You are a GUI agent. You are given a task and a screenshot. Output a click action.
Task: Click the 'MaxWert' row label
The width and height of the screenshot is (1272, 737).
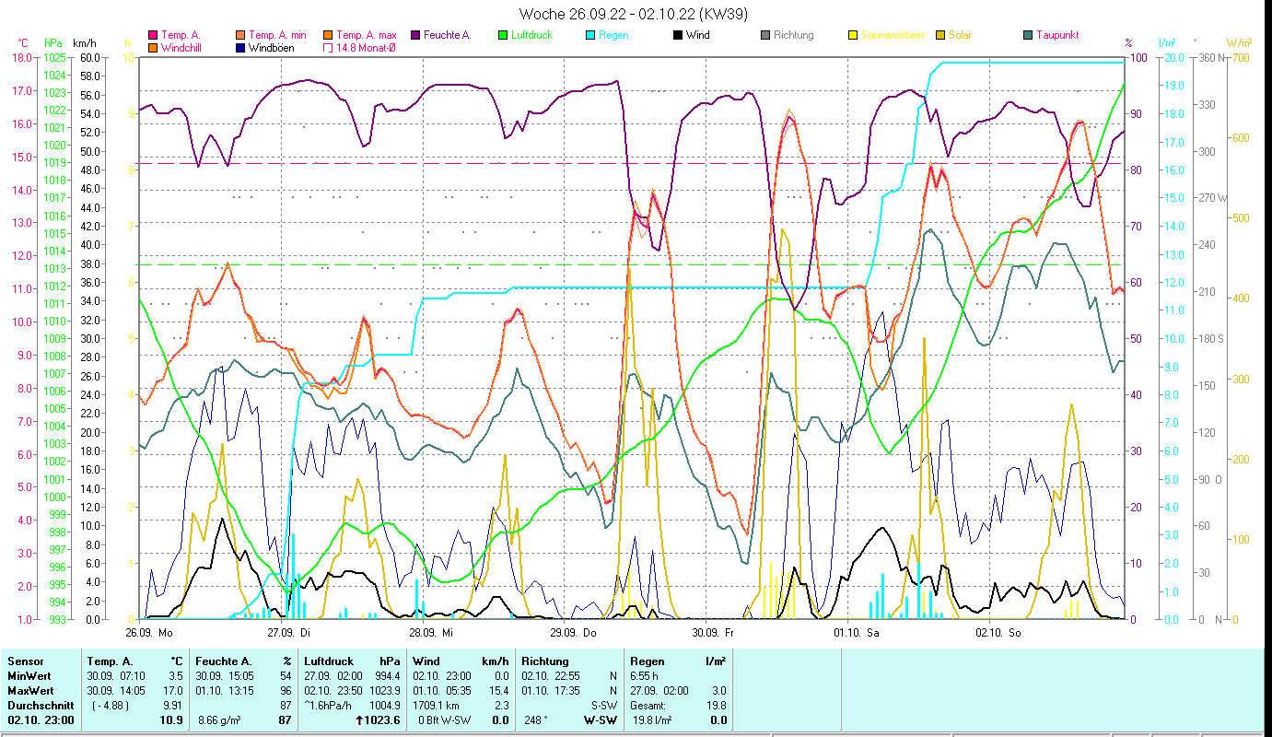pos(30,691)
